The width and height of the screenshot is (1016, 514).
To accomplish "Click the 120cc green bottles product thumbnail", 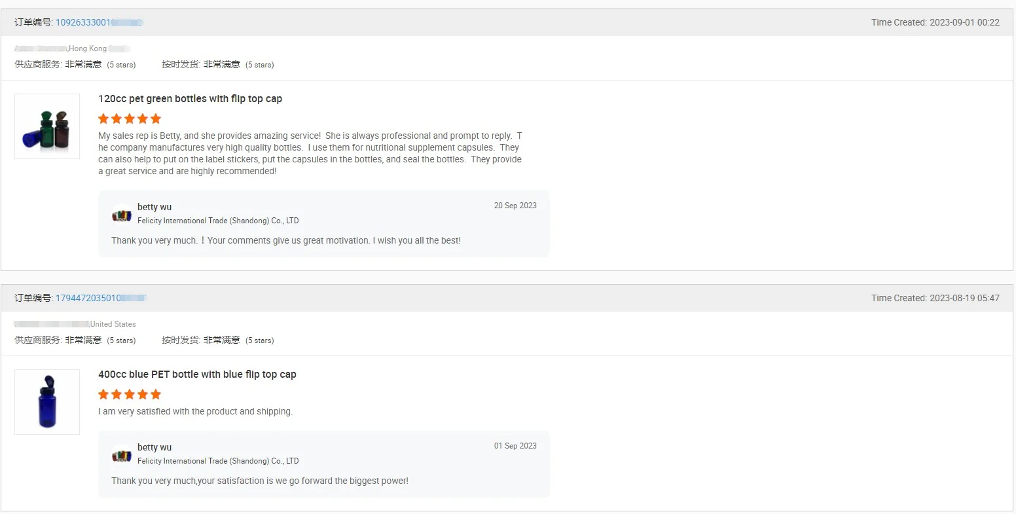I will click(47, 126).
